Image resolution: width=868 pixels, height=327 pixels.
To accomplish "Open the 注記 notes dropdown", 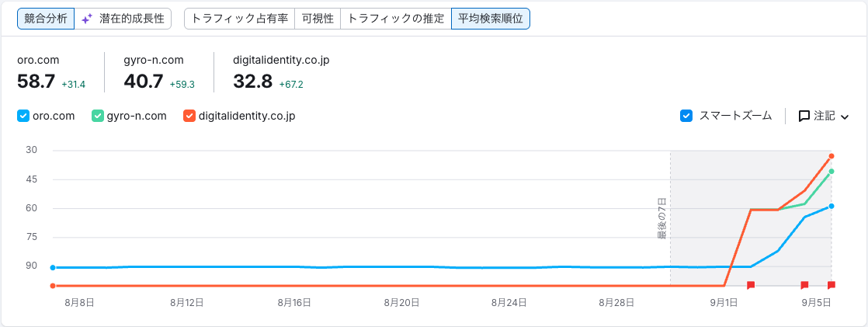I will 824,117.
